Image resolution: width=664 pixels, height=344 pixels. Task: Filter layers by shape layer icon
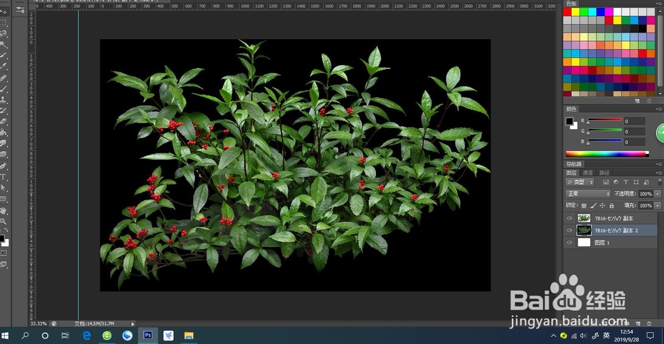(636, 182)
